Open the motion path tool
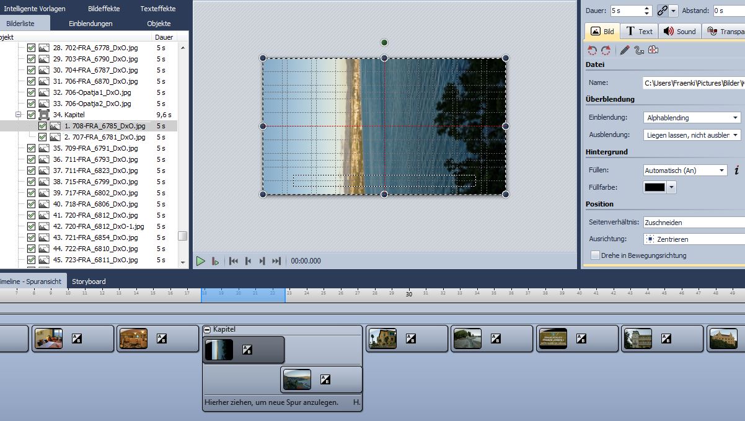The height and width of the screenshot is (421, 745). pyautogui.click(x=639, y=50)
